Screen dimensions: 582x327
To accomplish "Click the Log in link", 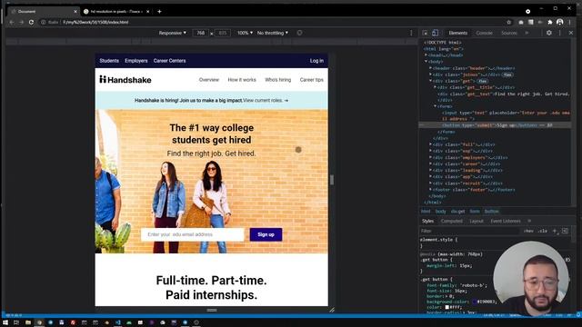I will [x=316, y=61].
